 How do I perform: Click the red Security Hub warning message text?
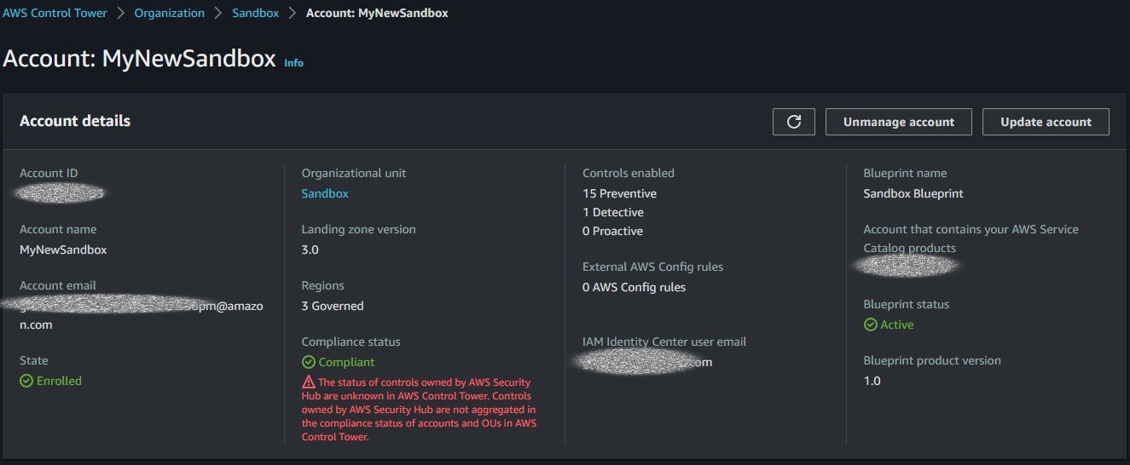pyautogui.click(x=420, y=410)
